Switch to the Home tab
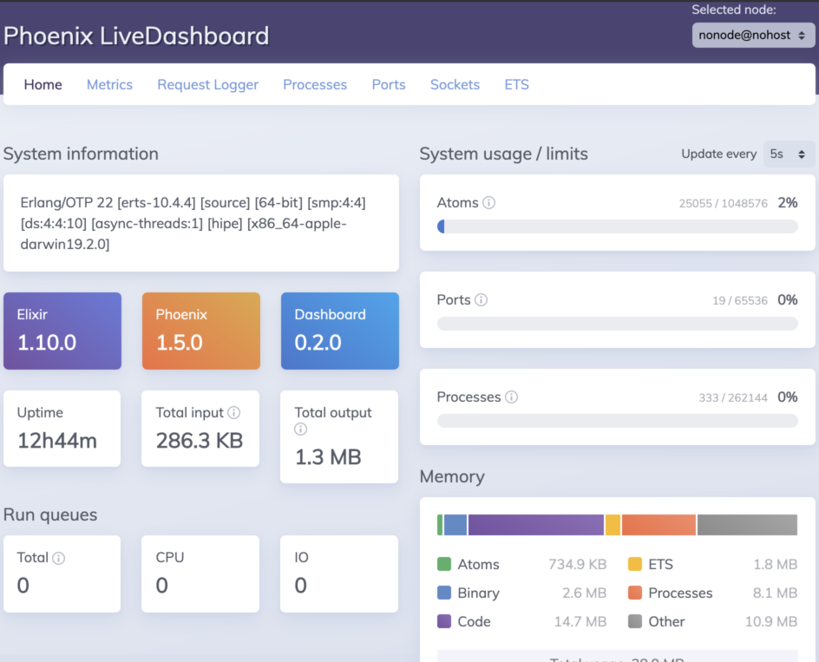This screenshot has width=819, height=662. click(x=43, y=85)
